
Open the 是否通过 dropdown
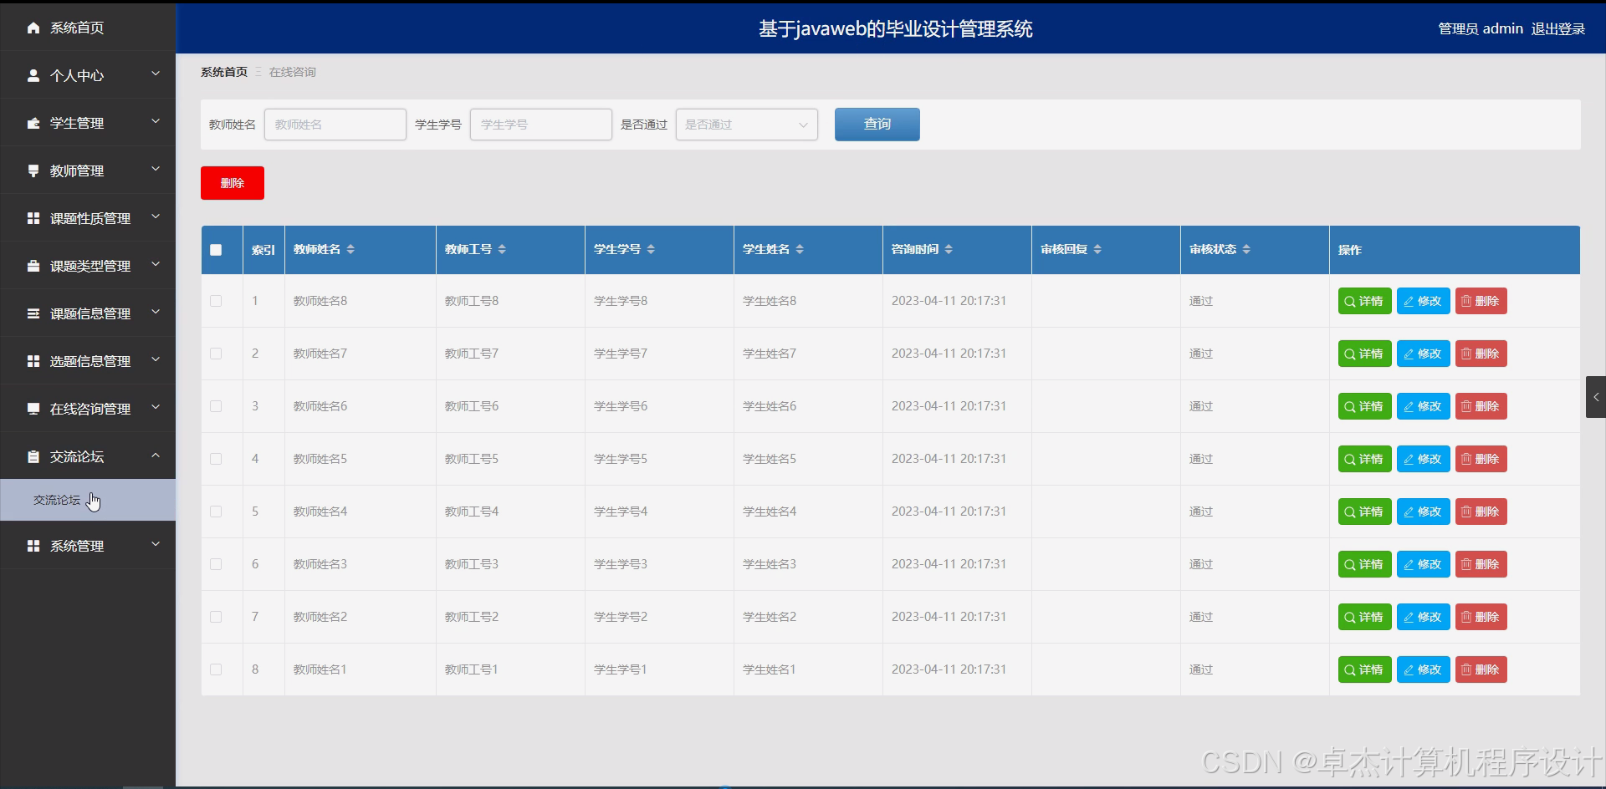pos(745,124)
